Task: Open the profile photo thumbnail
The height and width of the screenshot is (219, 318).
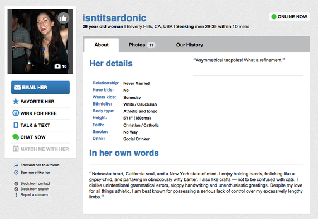Action: [x=40, y=41]
